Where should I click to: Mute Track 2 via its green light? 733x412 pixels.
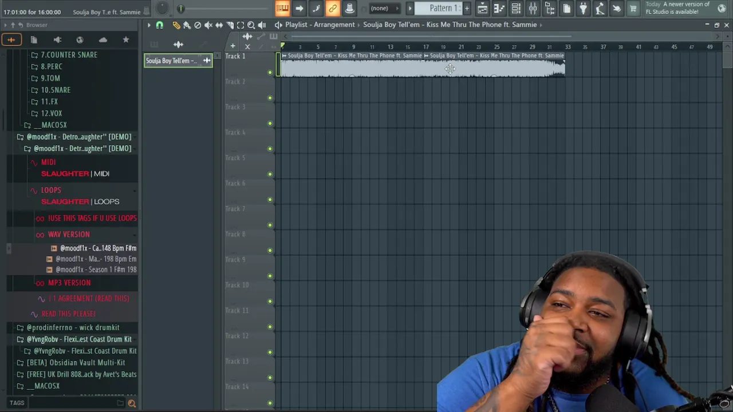tap(270, 98)
